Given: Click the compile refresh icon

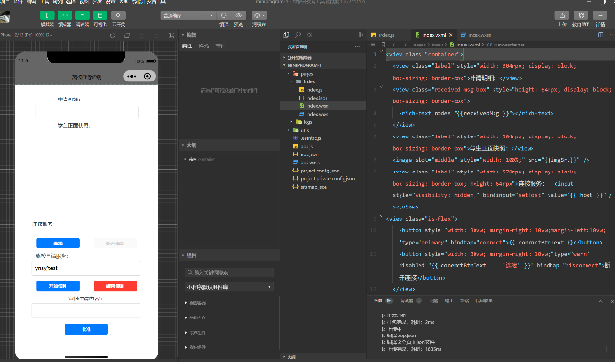Looking at the screenshot, I should (x=224, y=16).
